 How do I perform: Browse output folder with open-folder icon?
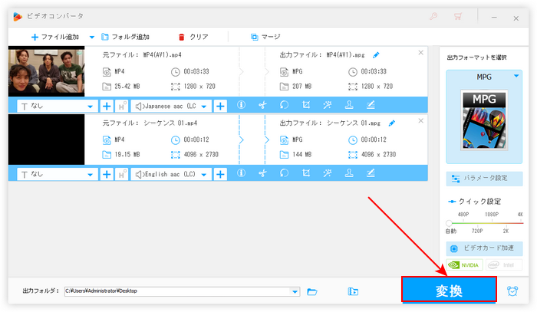(312, 291)
